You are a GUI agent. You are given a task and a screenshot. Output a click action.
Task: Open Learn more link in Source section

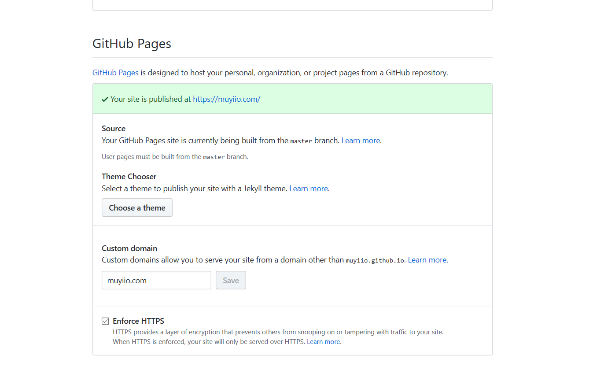tap(361, 141)
